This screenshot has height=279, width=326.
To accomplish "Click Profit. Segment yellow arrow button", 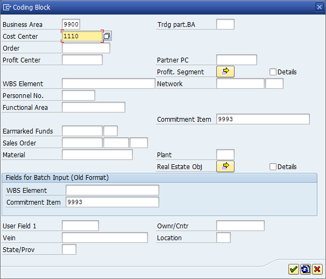I will [x=225, y=72].
